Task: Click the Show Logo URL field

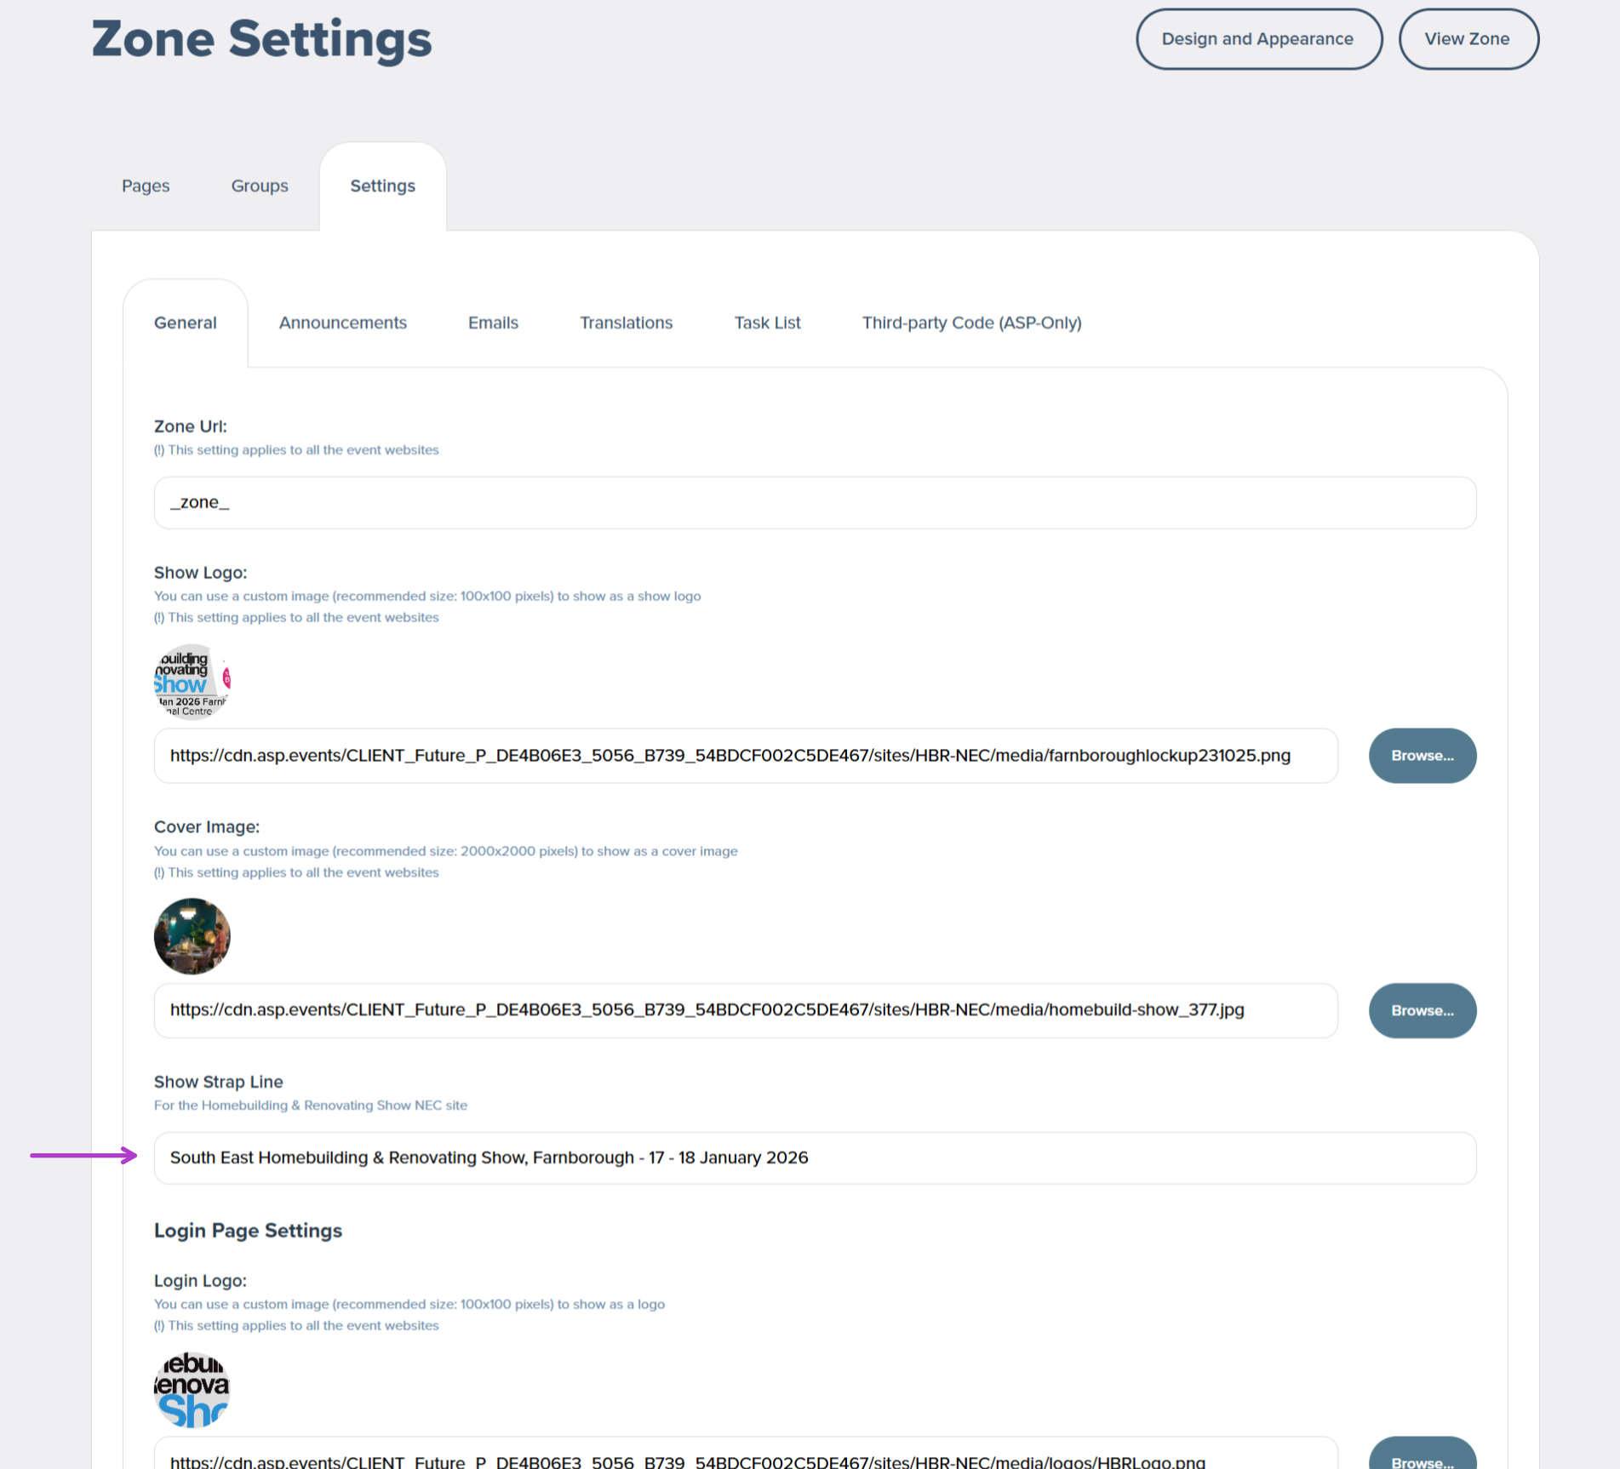Action: pos(745,756)
